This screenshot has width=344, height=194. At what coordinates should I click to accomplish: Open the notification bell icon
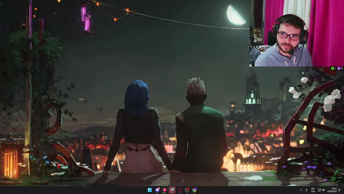point(339,190)
